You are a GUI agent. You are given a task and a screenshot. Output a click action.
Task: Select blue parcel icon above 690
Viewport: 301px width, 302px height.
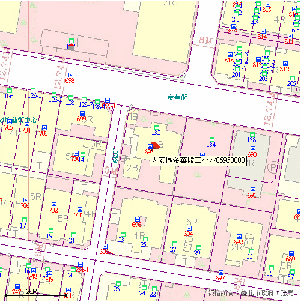(x=253, y=149)
